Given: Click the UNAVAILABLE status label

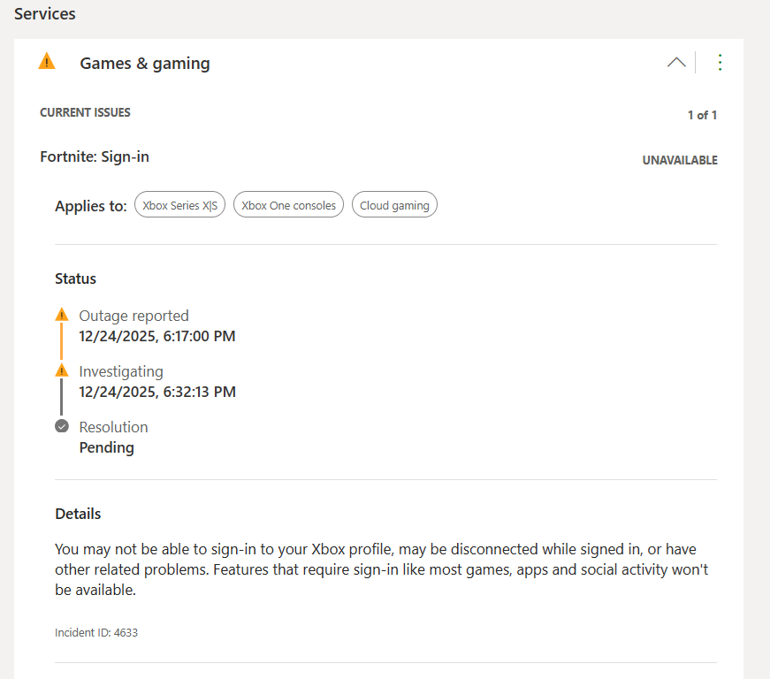Looking at the screenshot, I should click(680, 160).
